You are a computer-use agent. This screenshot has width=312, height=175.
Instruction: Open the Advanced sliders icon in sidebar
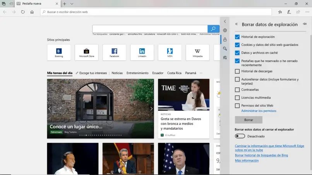click(225, 58)
